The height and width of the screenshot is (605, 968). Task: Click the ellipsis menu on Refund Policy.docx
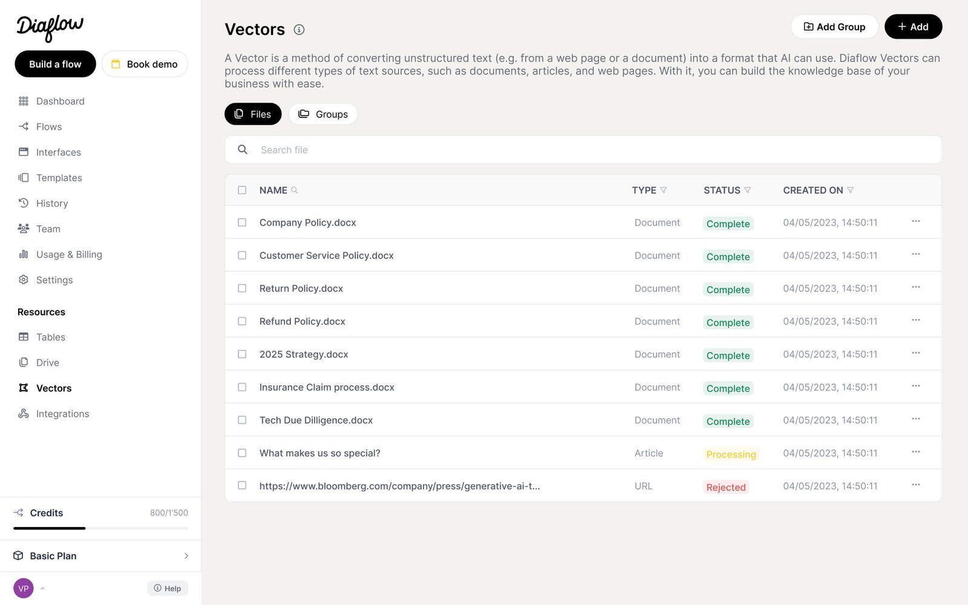916,321
